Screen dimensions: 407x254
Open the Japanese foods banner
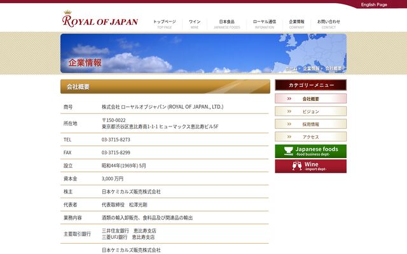(x=311, y=151)
